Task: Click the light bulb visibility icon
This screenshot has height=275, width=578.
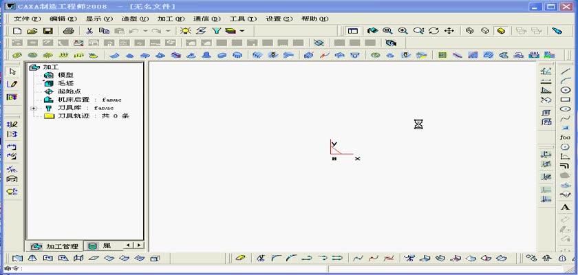Action: pos(185,31)
